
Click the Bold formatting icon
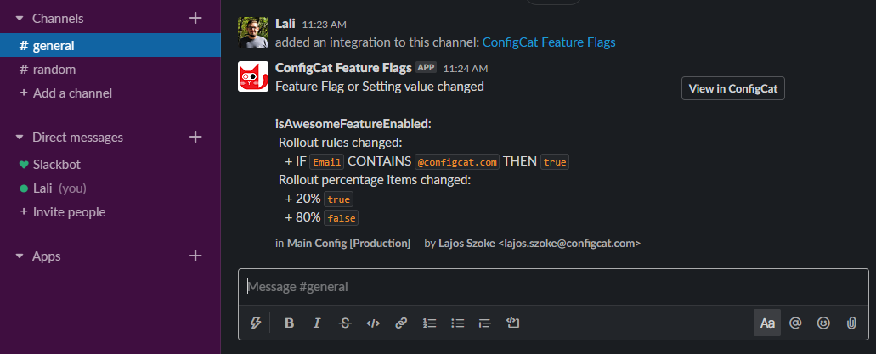[x=289, y=323]
